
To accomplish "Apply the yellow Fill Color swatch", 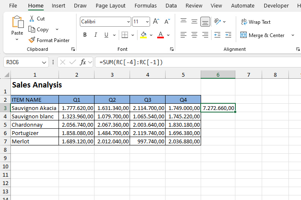I will click(143, 35).
